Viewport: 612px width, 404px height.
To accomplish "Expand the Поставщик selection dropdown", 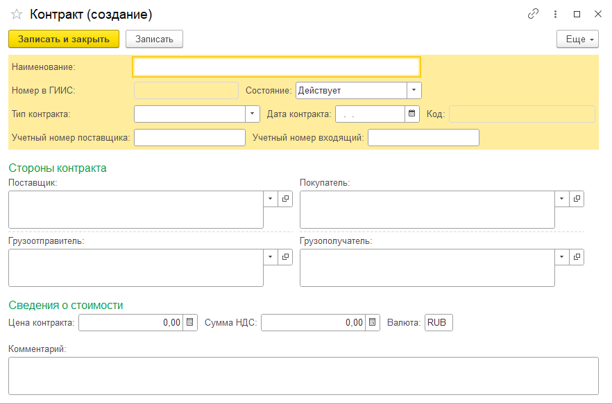I will pos(271,199).
